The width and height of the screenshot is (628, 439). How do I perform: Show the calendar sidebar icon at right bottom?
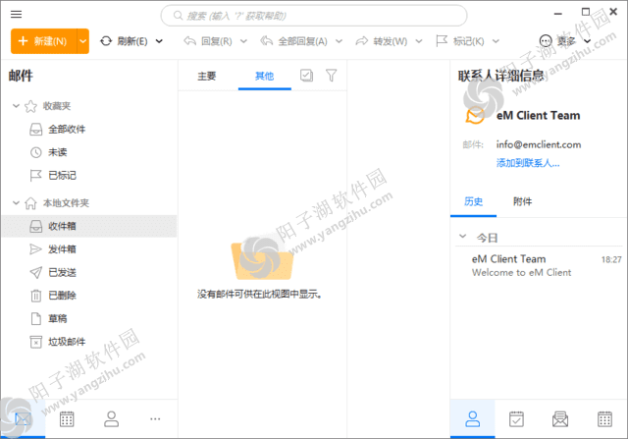(x=604, y=419)
